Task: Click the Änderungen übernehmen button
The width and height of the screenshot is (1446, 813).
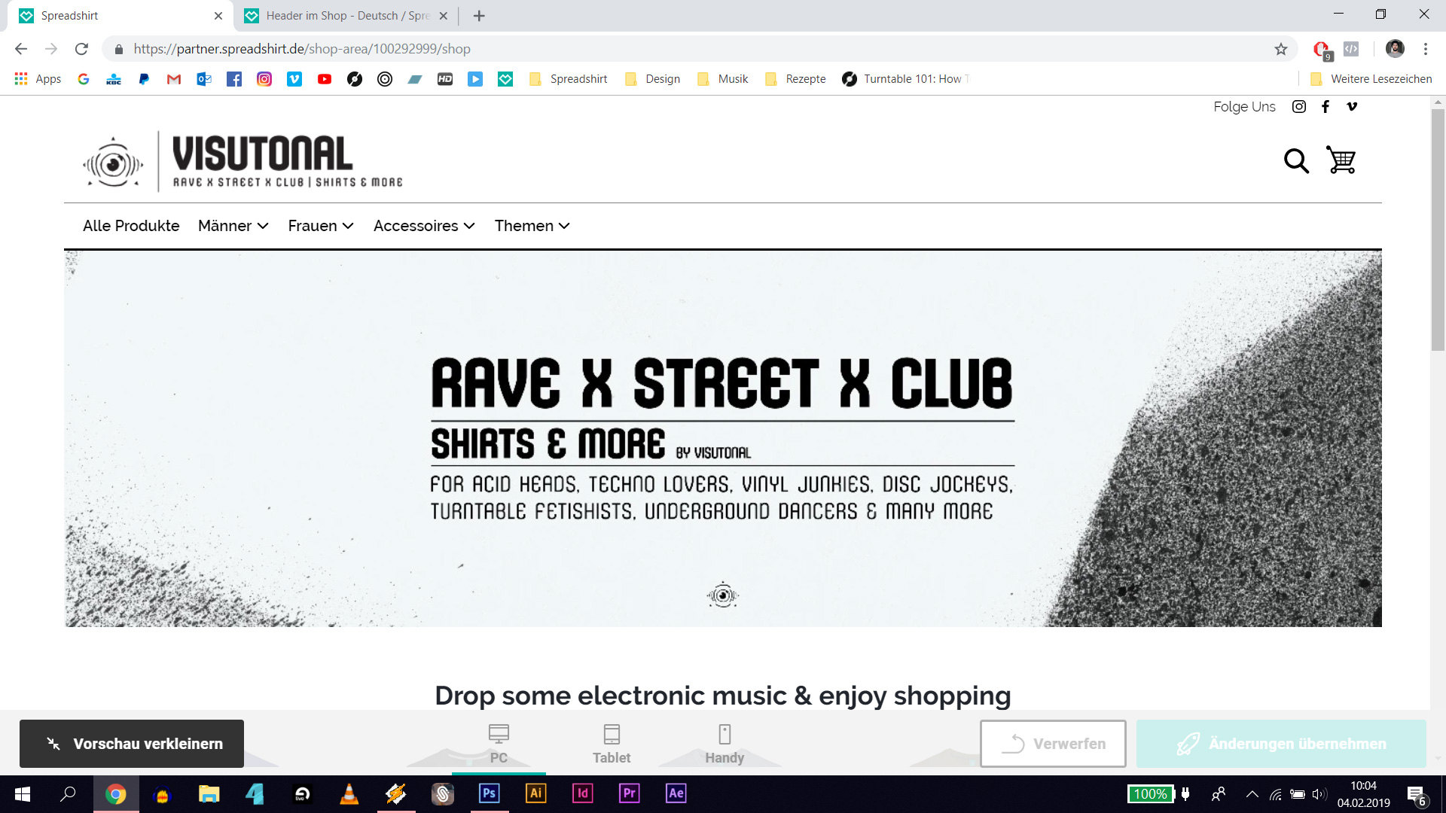Action: tap(1281, 744)
